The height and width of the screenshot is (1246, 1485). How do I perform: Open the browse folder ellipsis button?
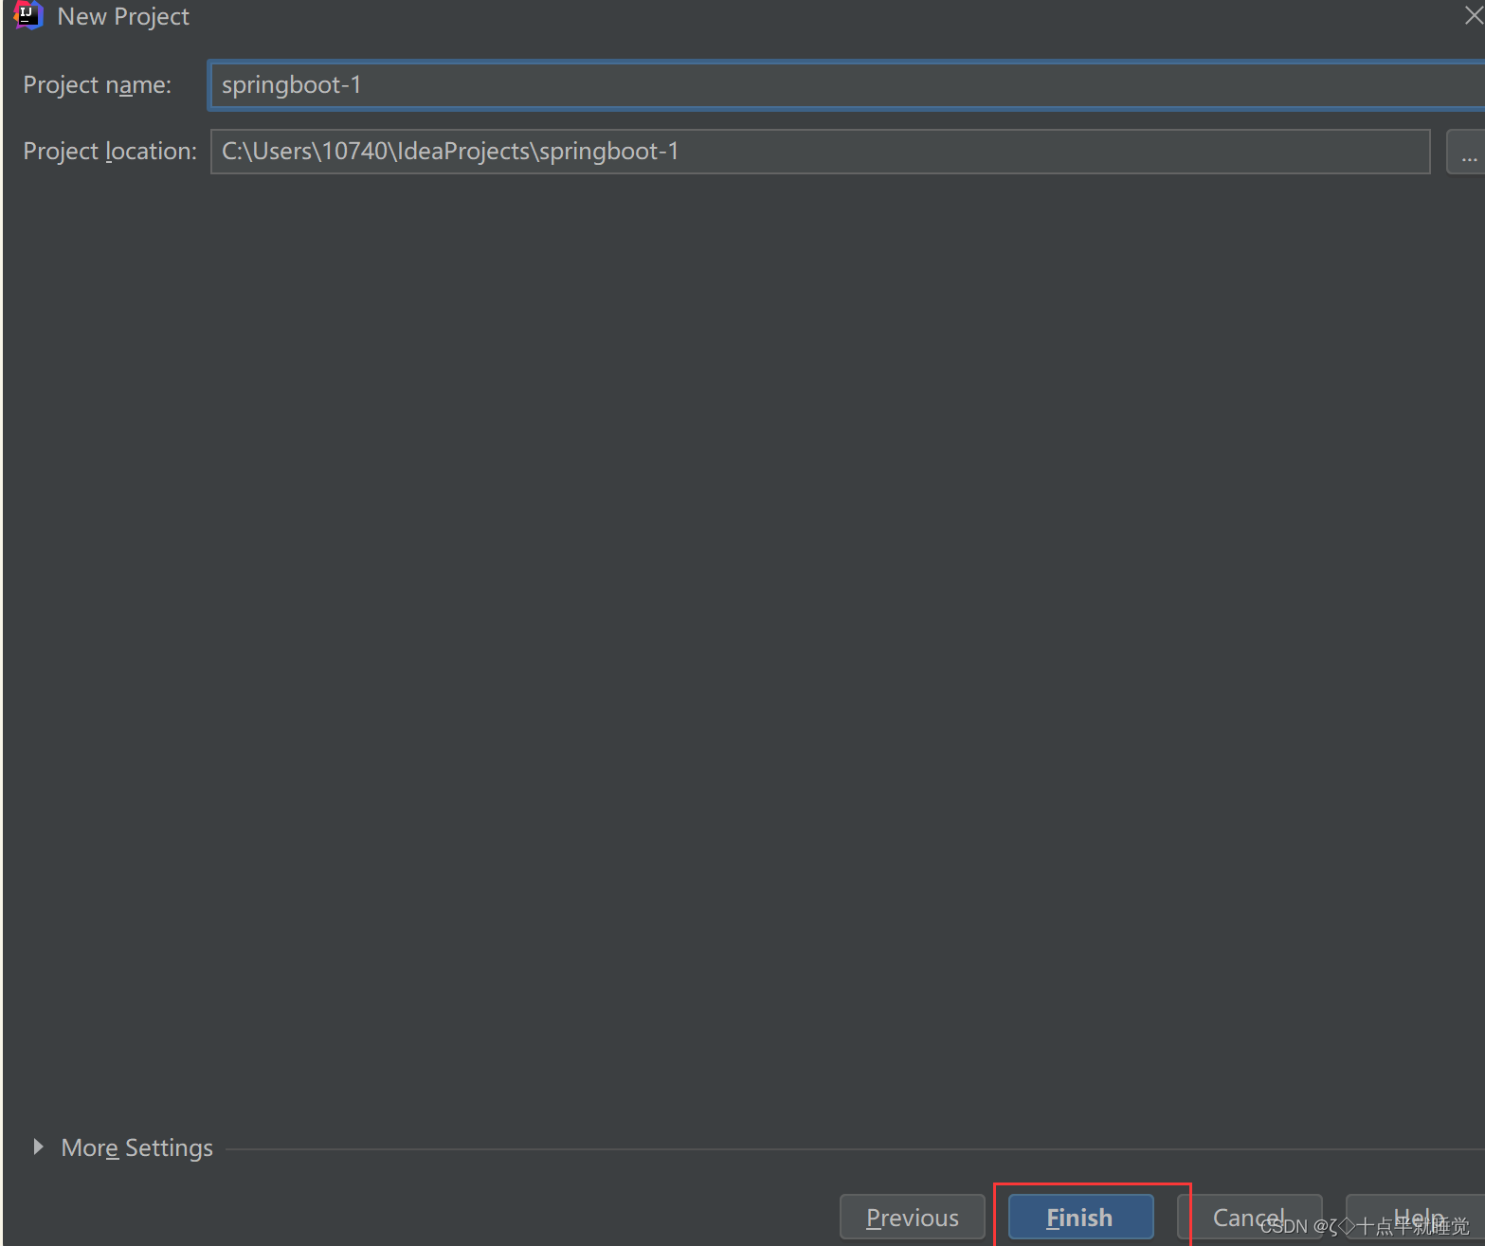tap(1467, 152)
